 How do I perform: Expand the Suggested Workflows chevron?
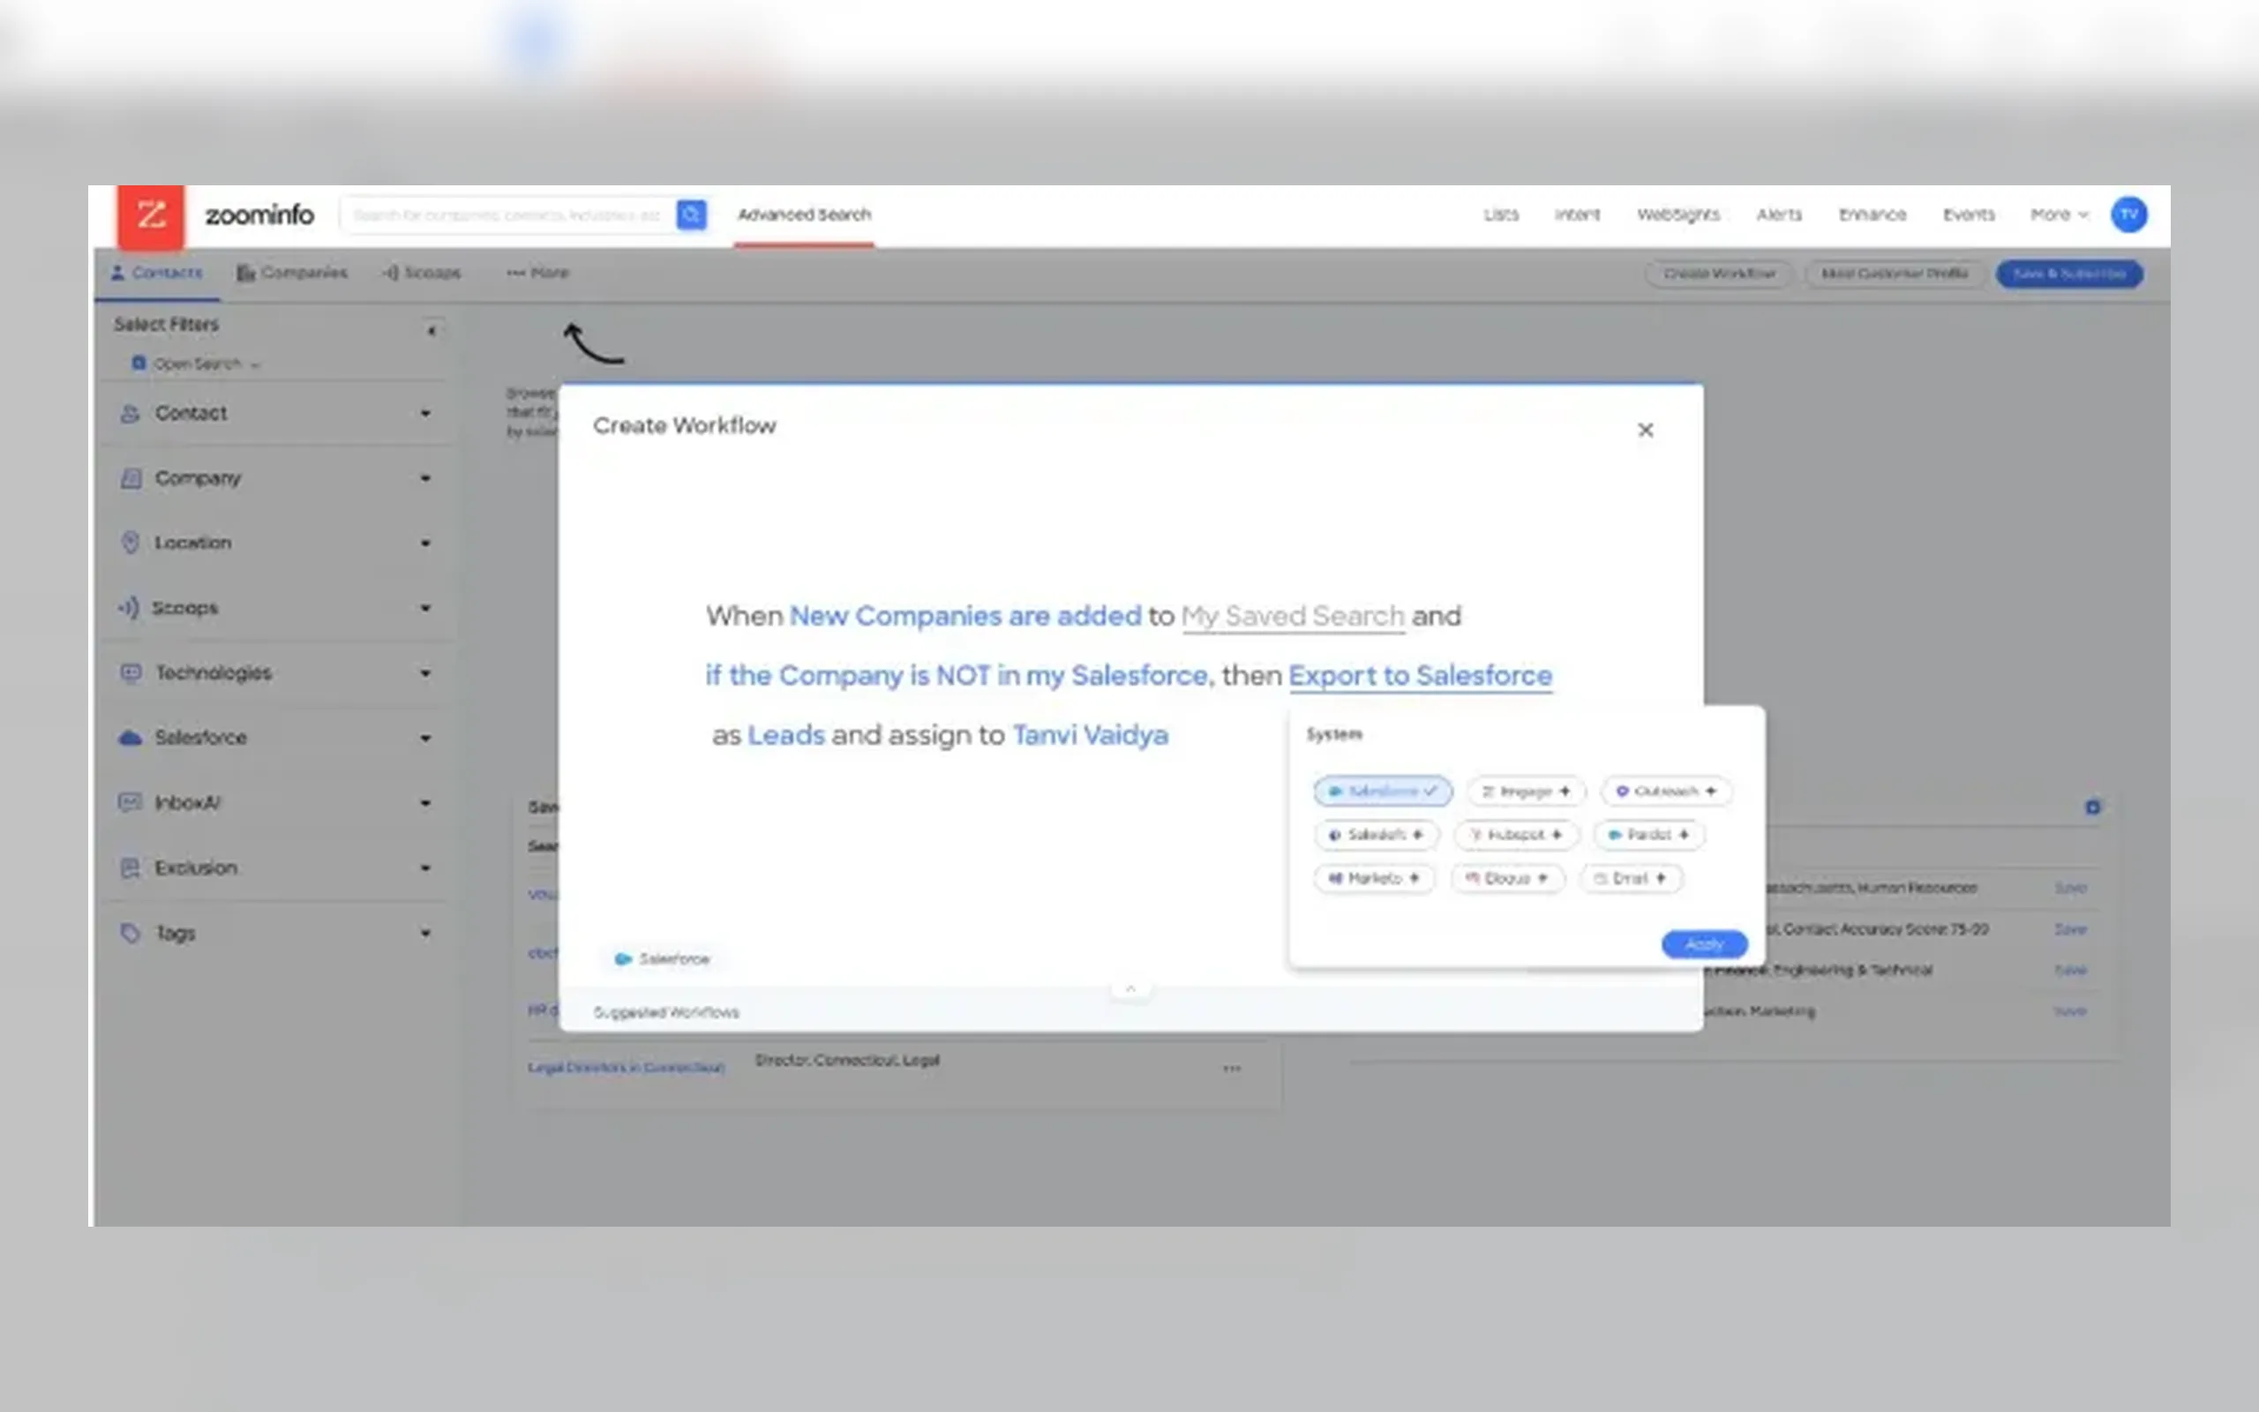(x=1130, y=988)
